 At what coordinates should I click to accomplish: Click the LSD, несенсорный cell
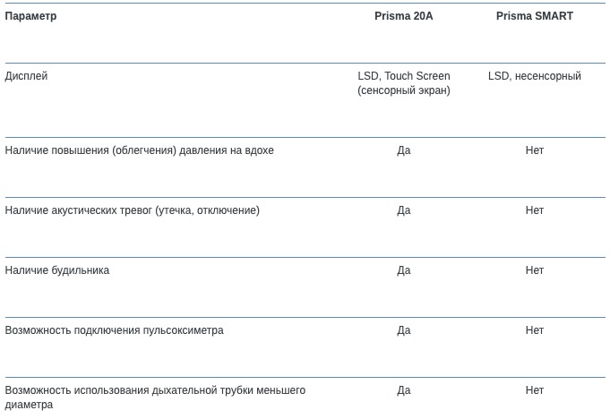(535, 76)
